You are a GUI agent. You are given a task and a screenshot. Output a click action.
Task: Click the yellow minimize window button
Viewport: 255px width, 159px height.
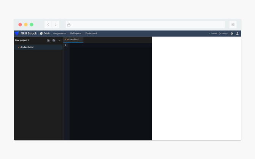pos(26,25)
